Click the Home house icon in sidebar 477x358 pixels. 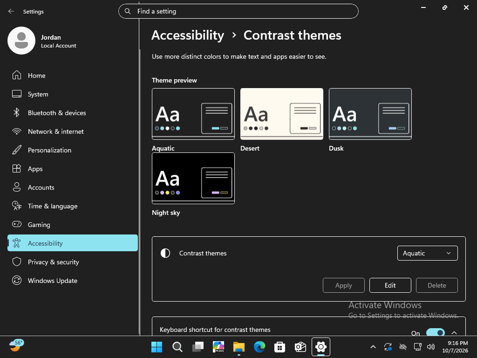tap(17, 75)
